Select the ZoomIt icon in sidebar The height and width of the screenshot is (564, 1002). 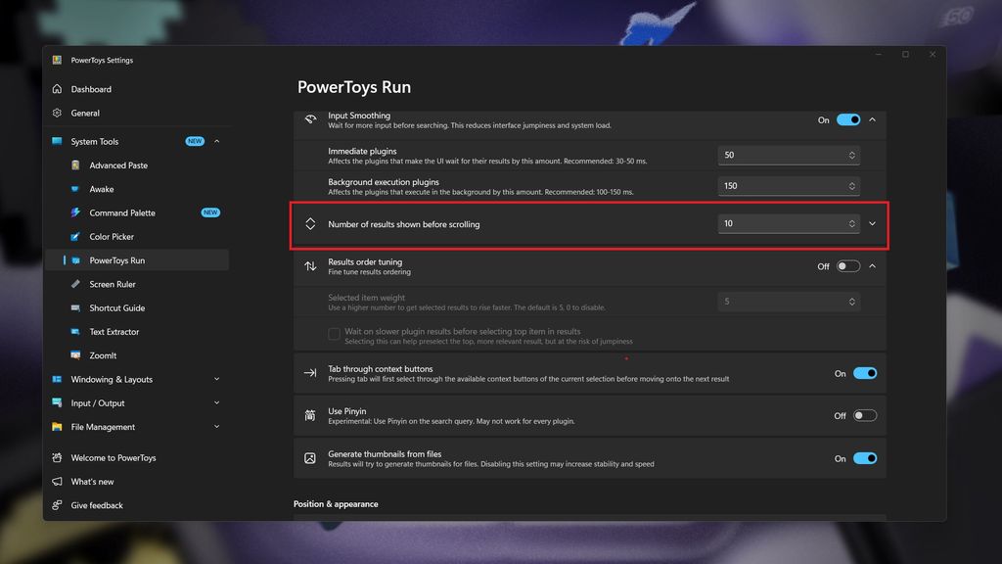[75, 355]
